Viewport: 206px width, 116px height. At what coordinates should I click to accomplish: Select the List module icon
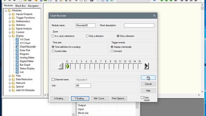click(x=17, y=72)
